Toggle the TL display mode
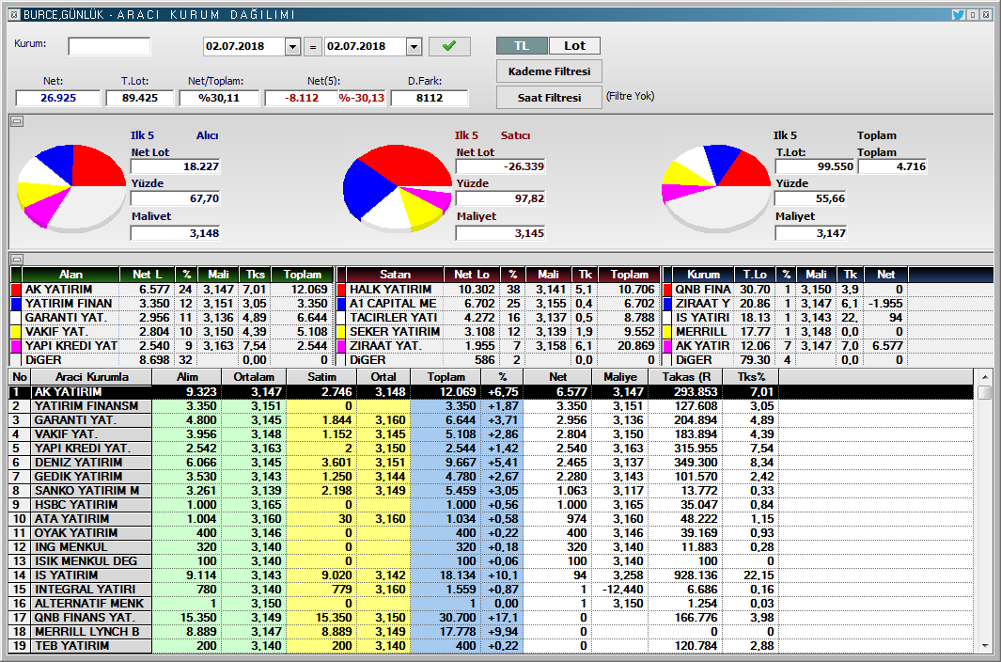1001x662 pixels. [522, 45]
